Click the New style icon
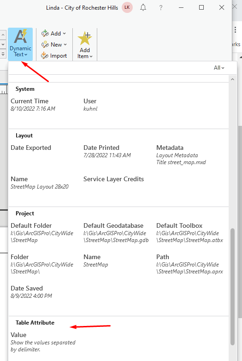The height and width of the screenshot is (361, 242). click(x=45, y=44)
